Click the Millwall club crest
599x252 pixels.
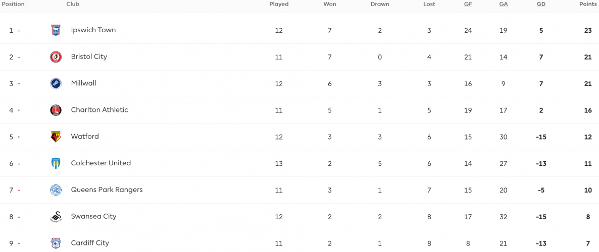[x=56, y=84]
